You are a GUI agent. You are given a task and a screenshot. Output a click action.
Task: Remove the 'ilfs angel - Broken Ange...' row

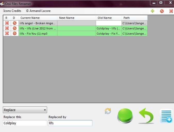[7, 23]
